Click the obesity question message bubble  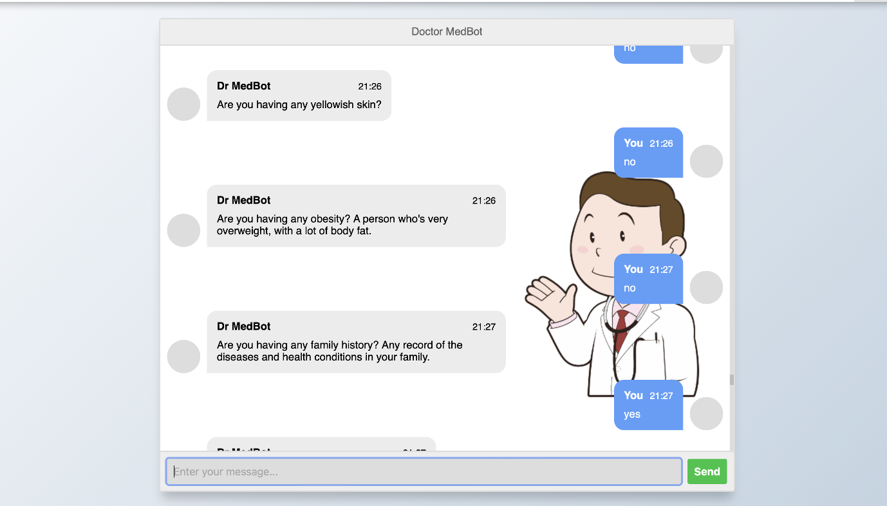[x=355, y=216]
